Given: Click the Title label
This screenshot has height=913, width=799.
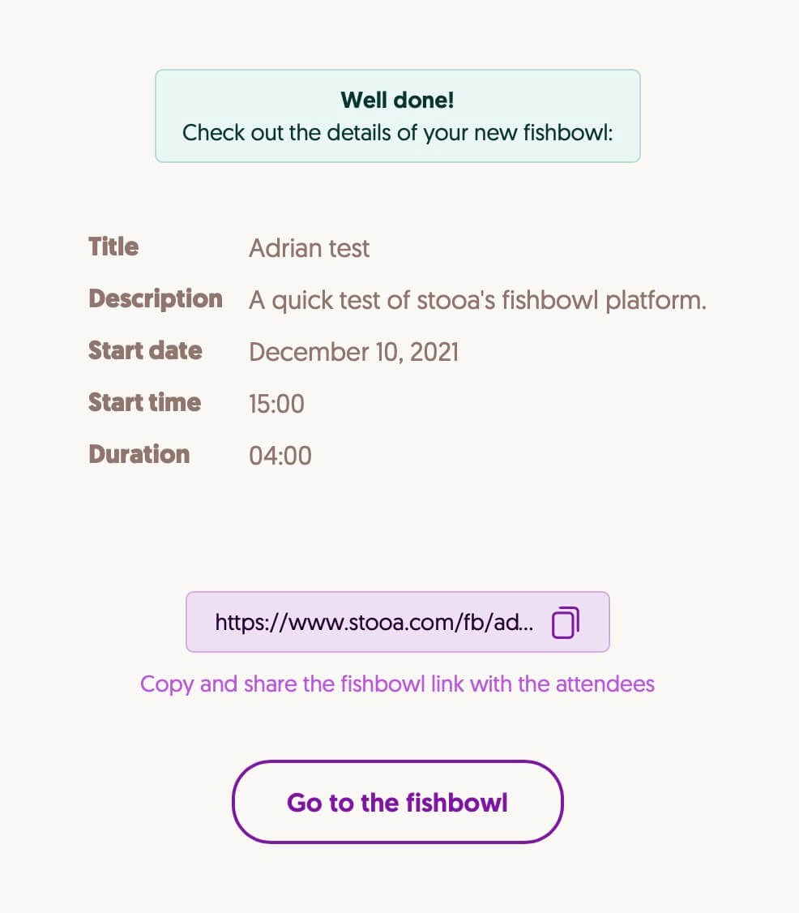Looking at the screenshot, I should (x=113, y=246).
